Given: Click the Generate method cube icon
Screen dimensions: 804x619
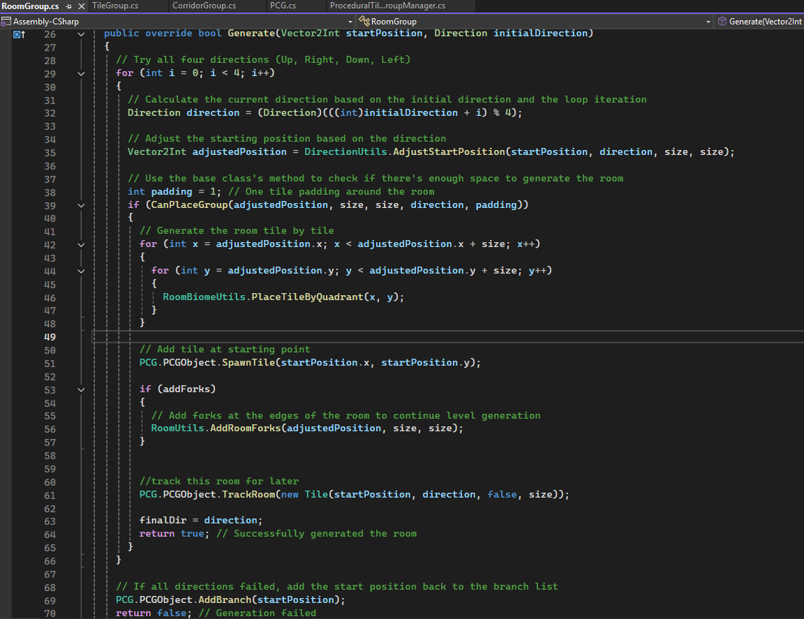Looking at the screenshot, I should coord(722,22).
